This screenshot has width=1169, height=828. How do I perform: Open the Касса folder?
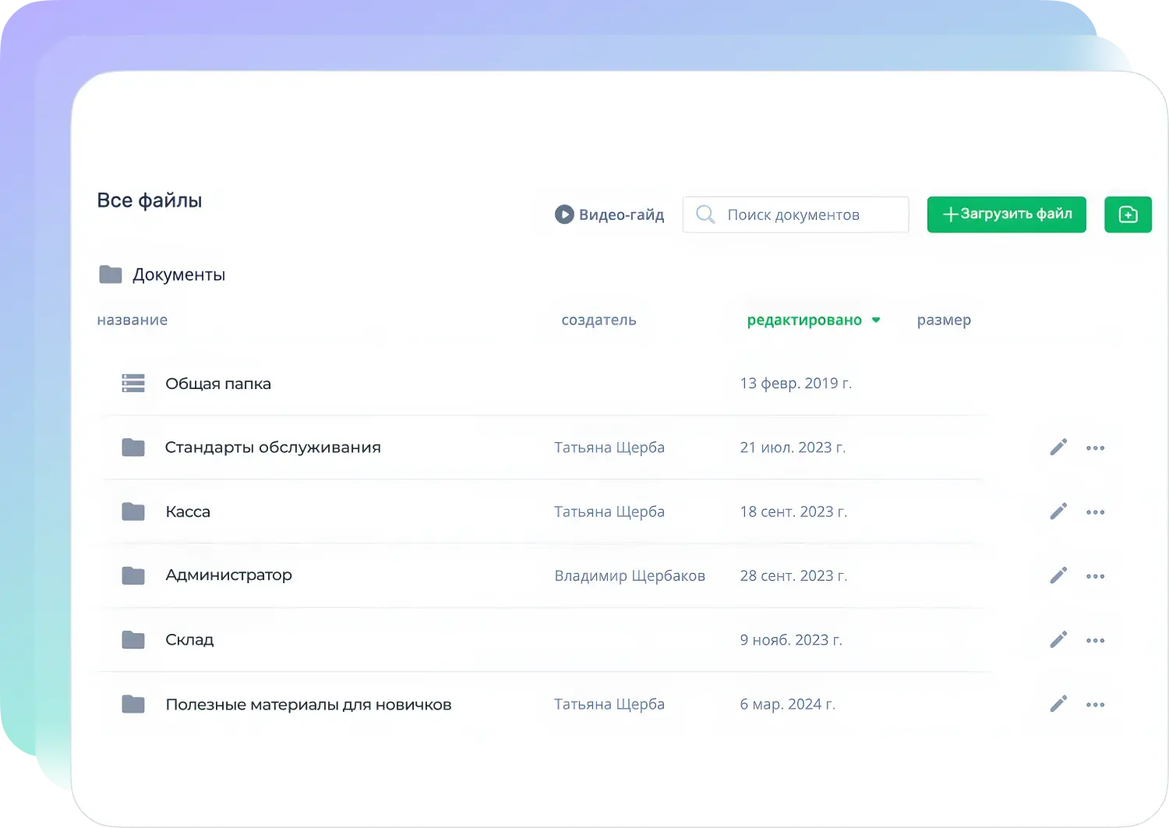[x=188, y=511]
